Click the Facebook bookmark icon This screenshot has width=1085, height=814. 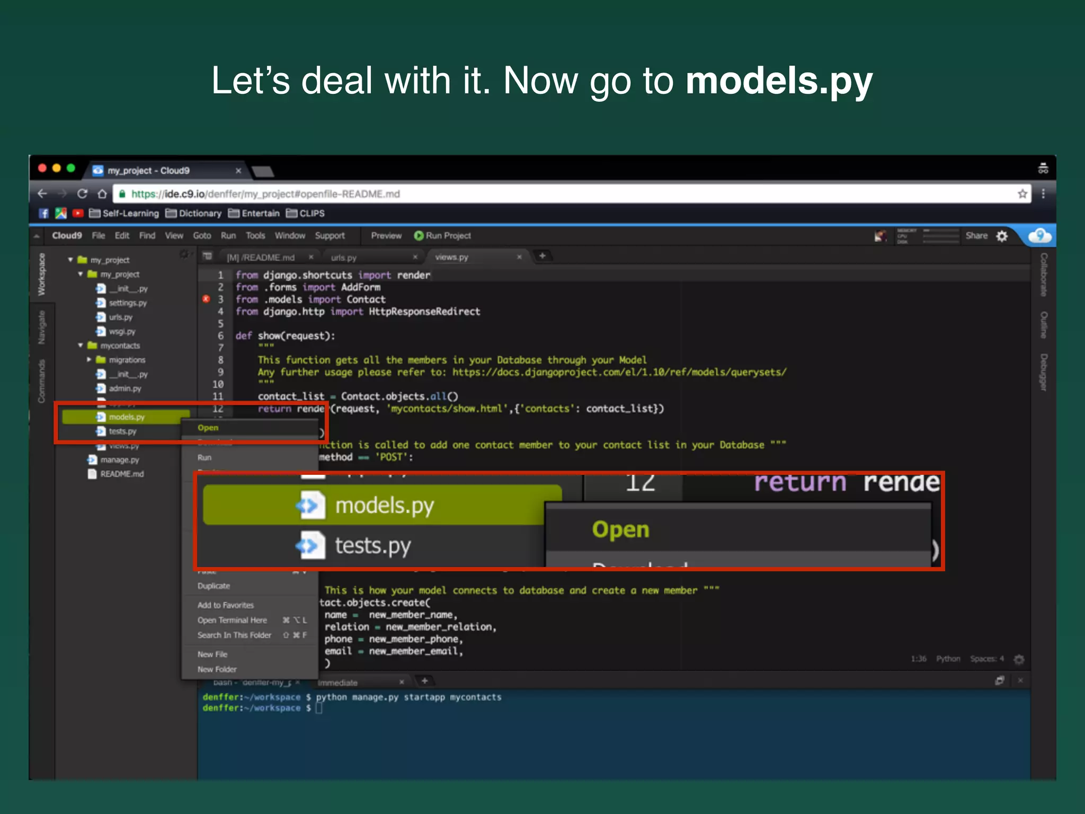click(44, 214)
